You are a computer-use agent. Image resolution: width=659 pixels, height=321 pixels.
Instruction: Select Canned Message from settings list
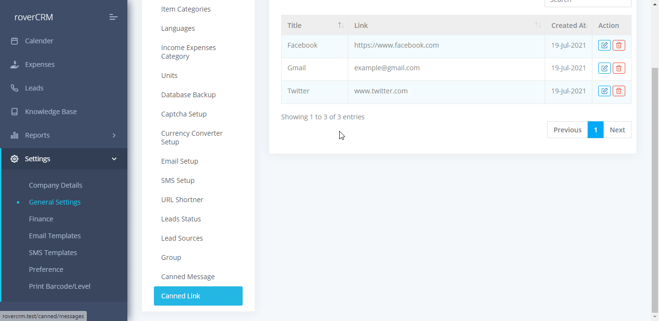click(x=188, y=277)
